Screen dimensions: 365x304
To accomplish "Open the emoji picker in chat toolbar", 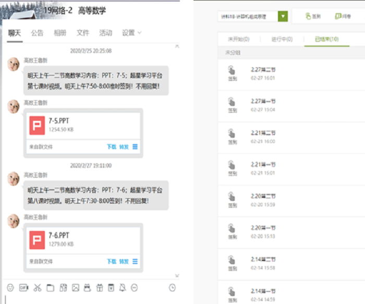I will 10,287.
